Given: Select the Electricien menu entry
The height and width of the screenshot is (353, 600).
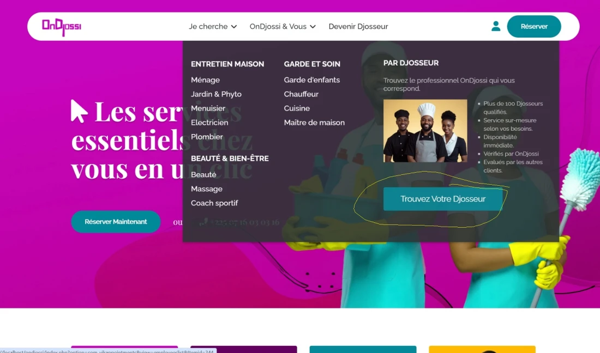Looking at the screenshot, I should pyautogui.click(x=209, y=123).
